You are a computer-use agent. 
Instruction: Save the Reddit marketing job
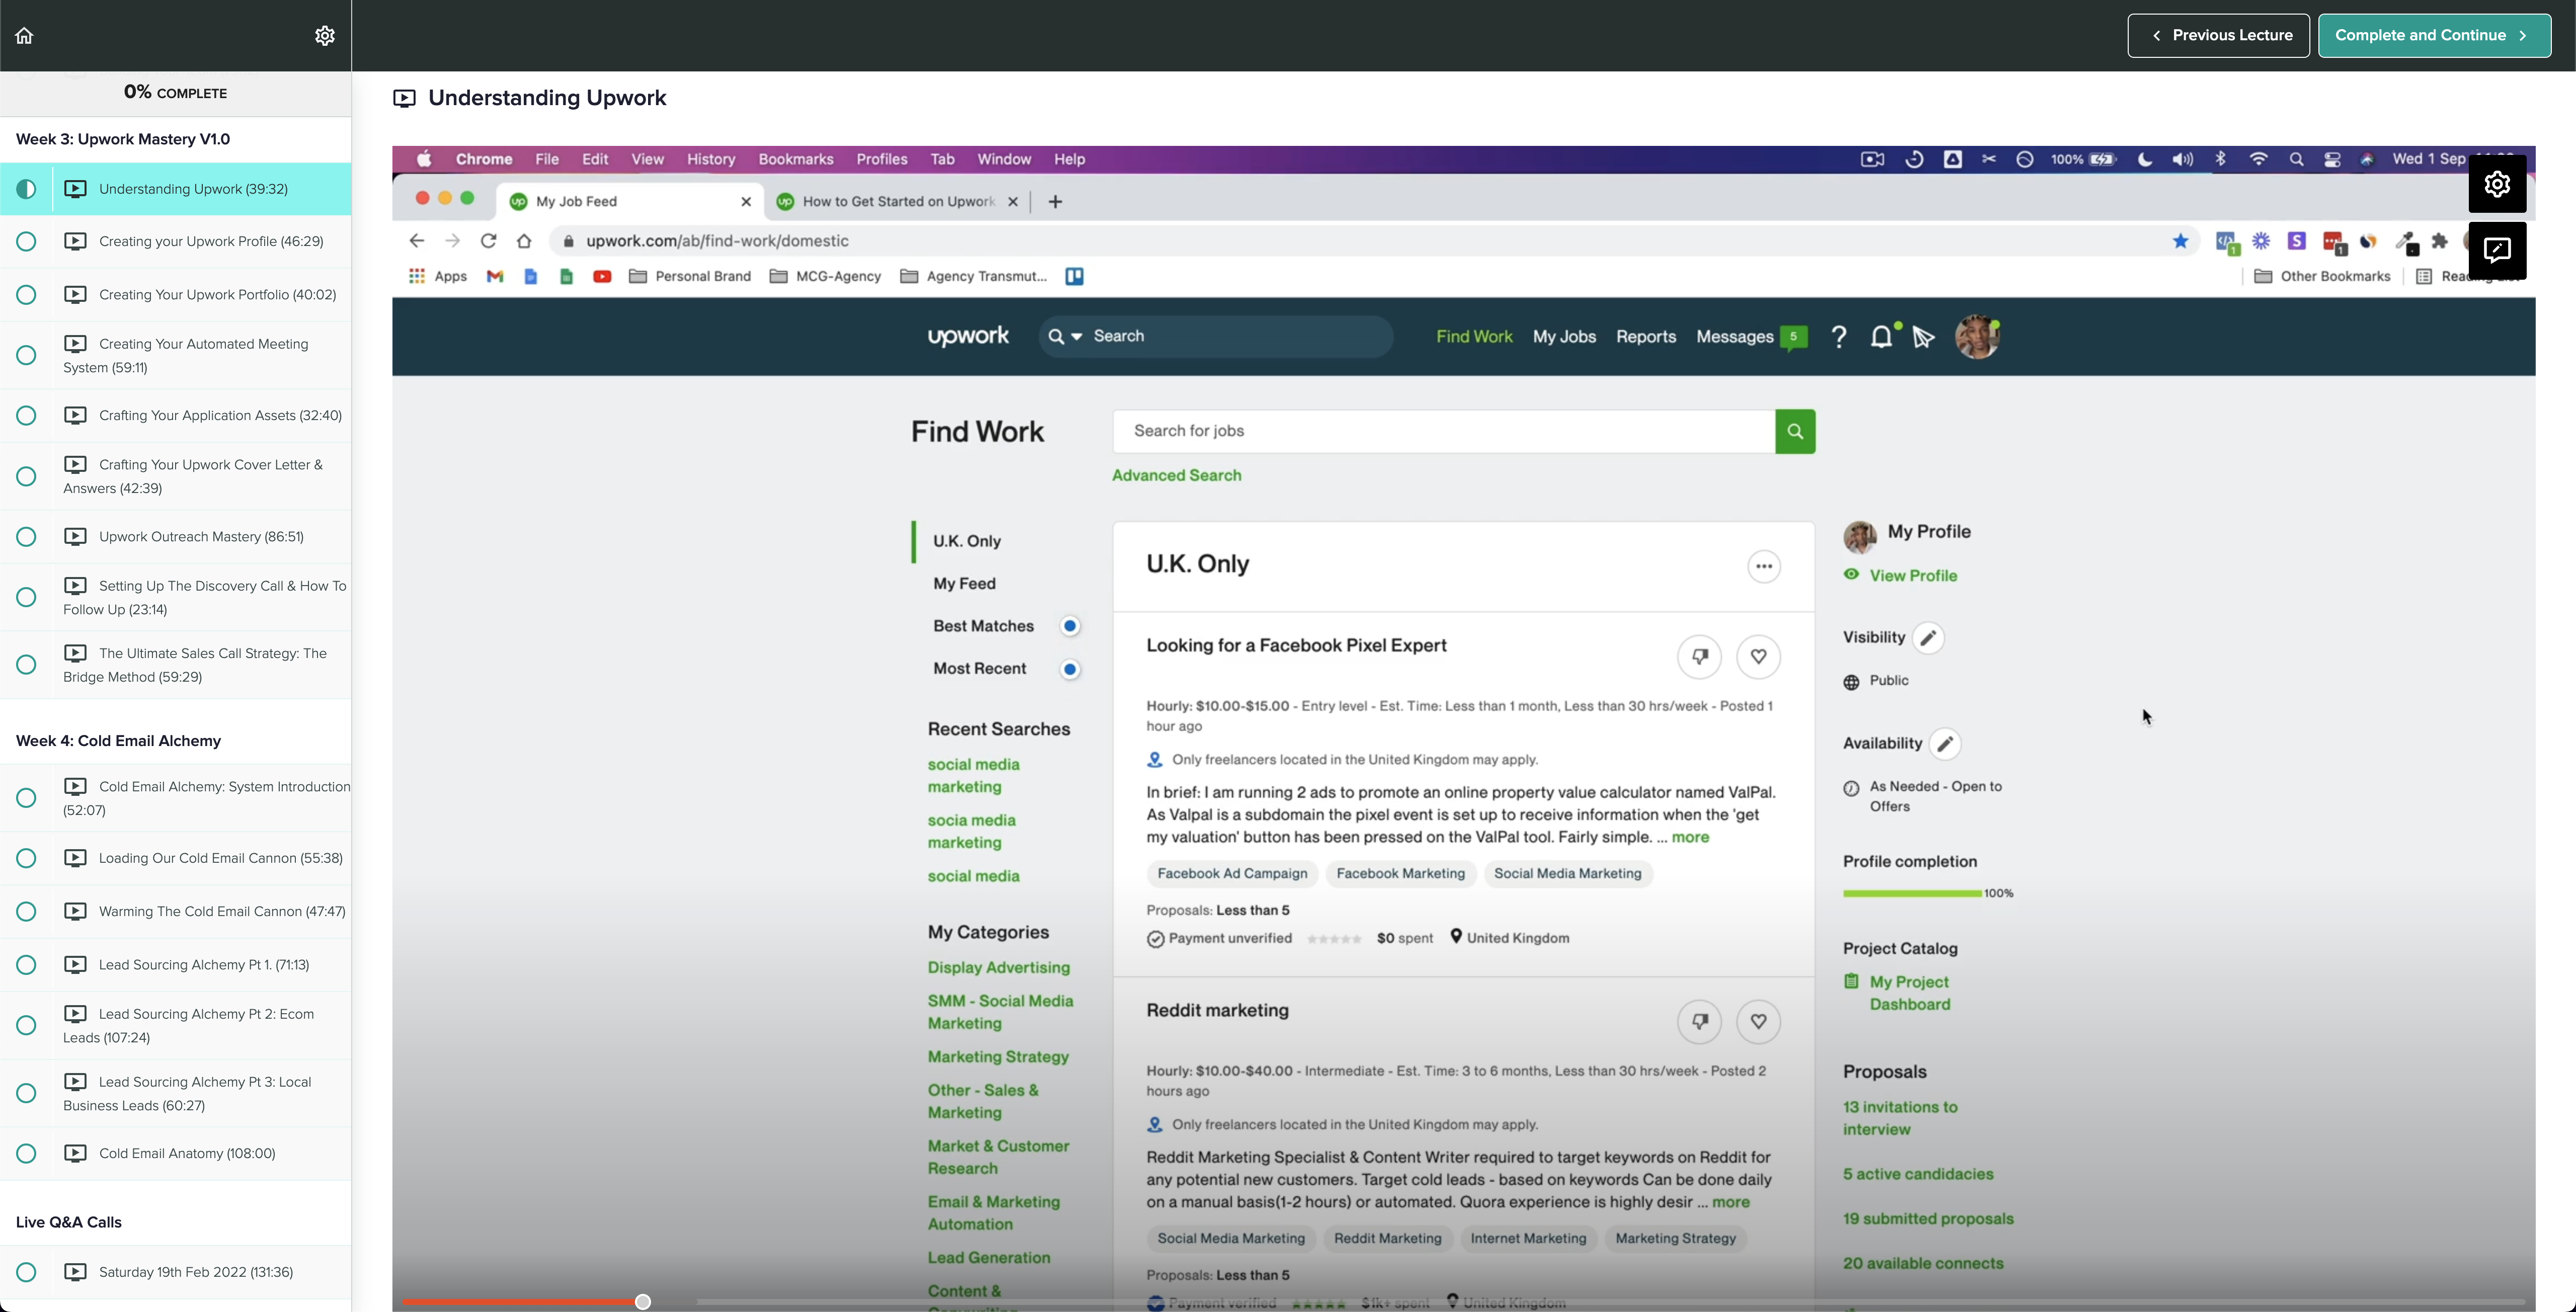coord(1758,1022)
